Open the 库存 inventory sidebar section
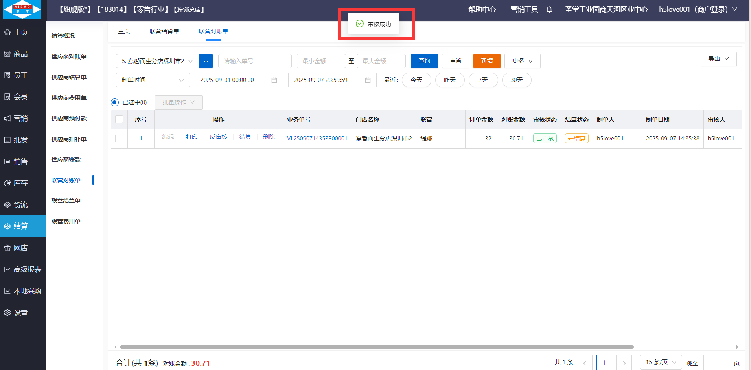Viewport: 751px width, 370px height. [x=16, y=183]
